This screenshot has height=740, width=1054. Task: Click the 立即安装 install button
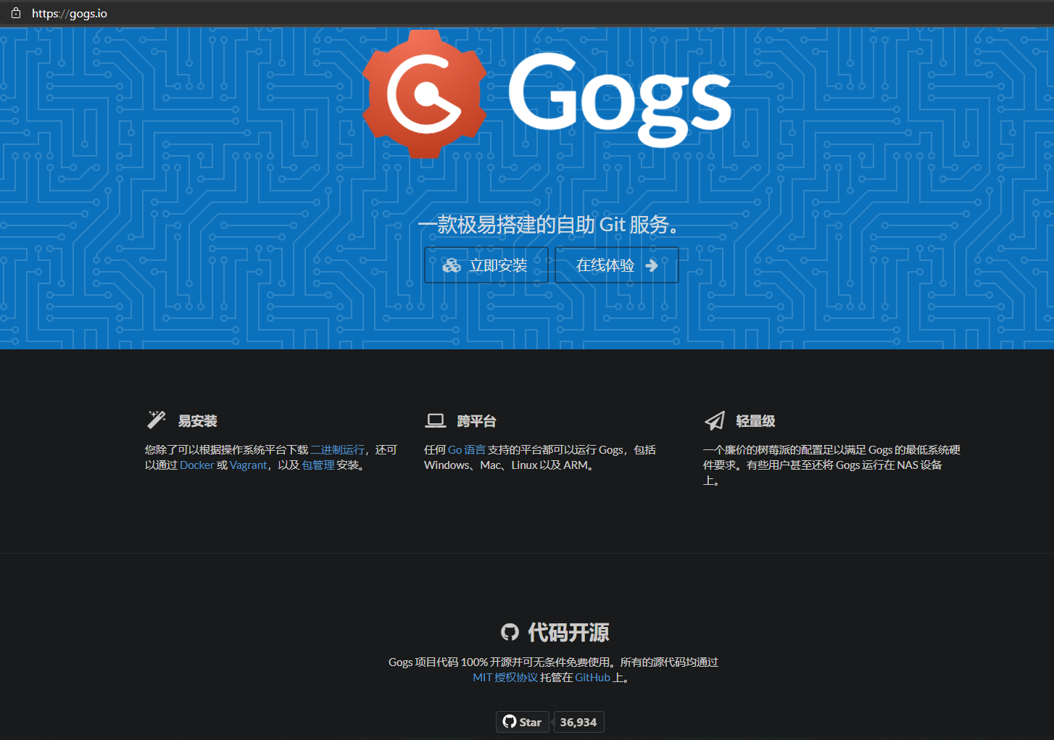486,265
